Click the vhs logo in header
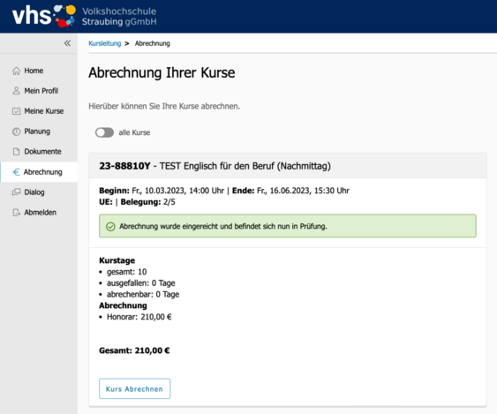This screenshot has height=414, width=497. (x=44, y=16)
